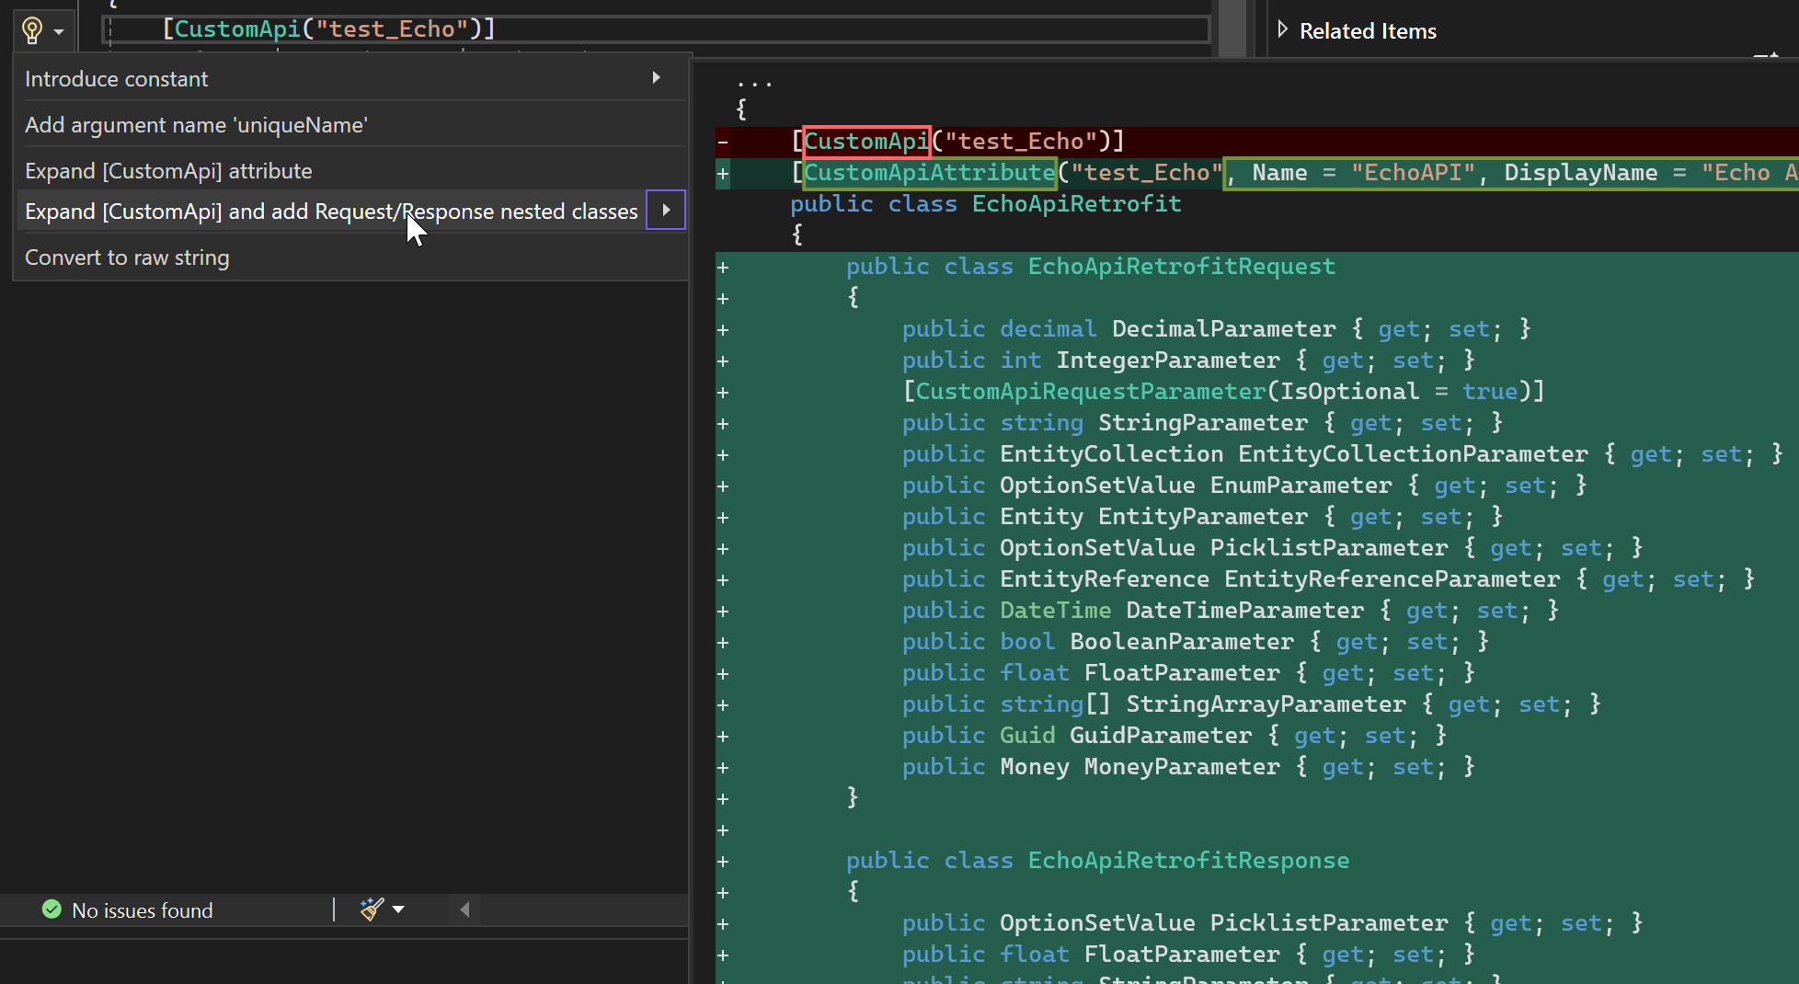
Task: Click the Name = "EchoAPI" argument in preview
Action: coord(1363,173)
